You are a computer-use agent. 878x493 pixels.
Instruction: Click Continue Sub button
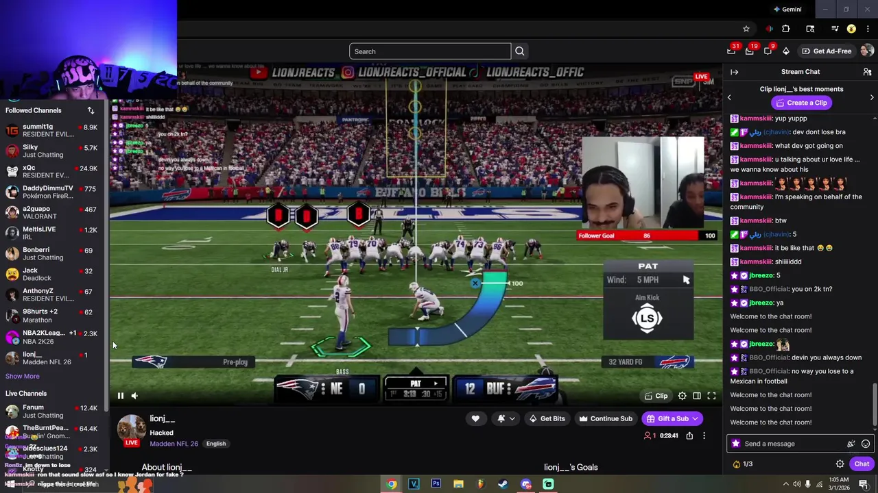point(606,418)
